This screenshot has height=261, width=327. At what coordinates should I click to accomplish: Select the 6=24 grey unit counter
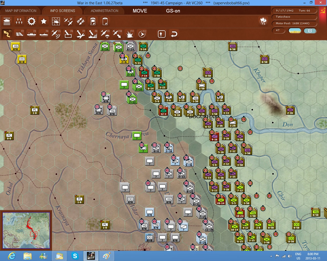130,46
